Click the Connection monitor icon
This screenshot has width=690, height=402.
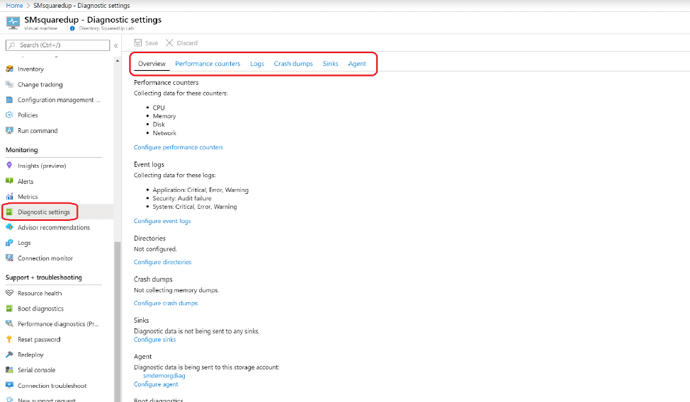[9, 258]
